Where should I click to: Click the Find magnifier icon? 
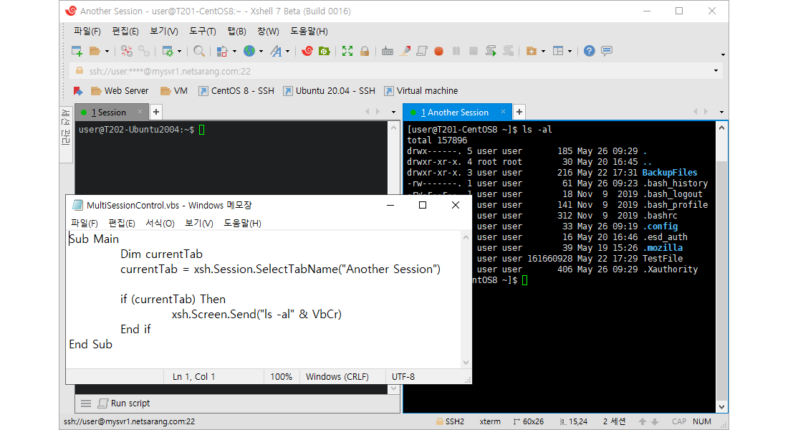tap(199, 51)
